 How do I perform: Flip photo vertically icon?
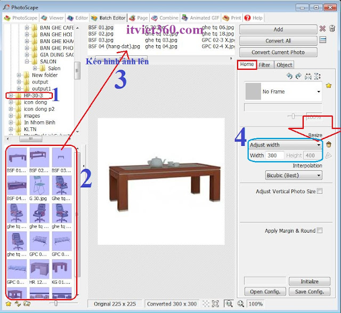[x=318, y=76]
